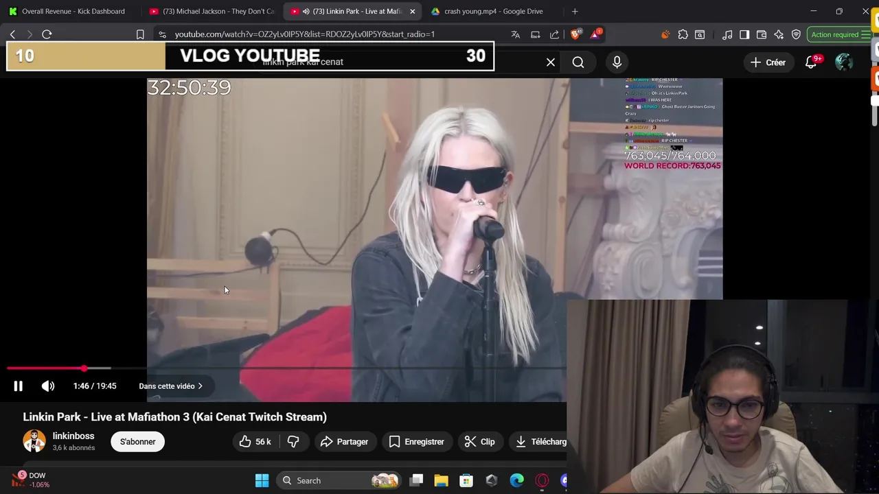Open Task View in taskbar
The image size is (879, 494).
416,481
